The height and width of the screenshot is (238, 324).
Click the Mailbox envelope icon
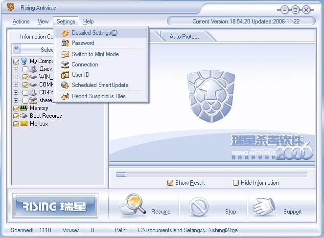coord(24,124)
